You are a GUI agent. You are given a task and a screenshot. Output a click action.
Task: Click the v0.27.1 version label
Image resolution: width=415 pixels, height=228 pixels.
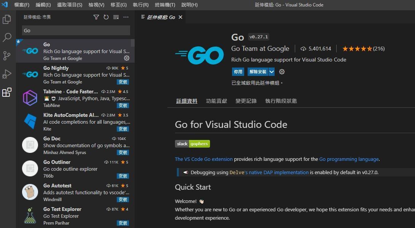(259, 37)
